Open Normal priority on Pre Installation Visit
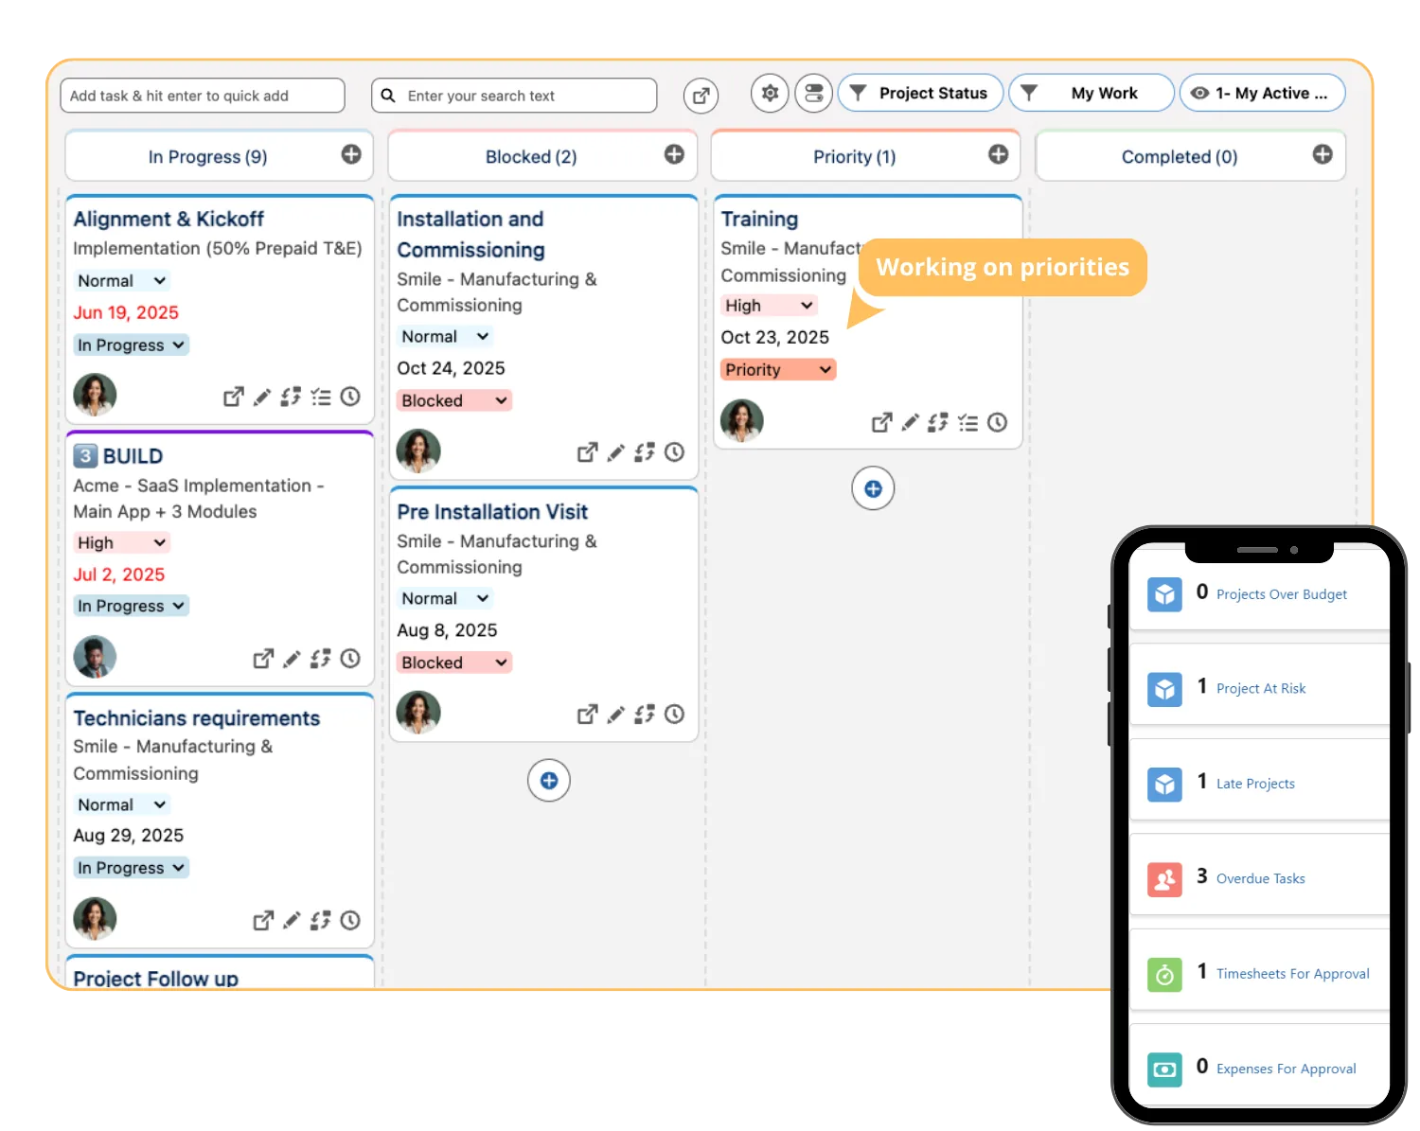 tap(446, 598)
